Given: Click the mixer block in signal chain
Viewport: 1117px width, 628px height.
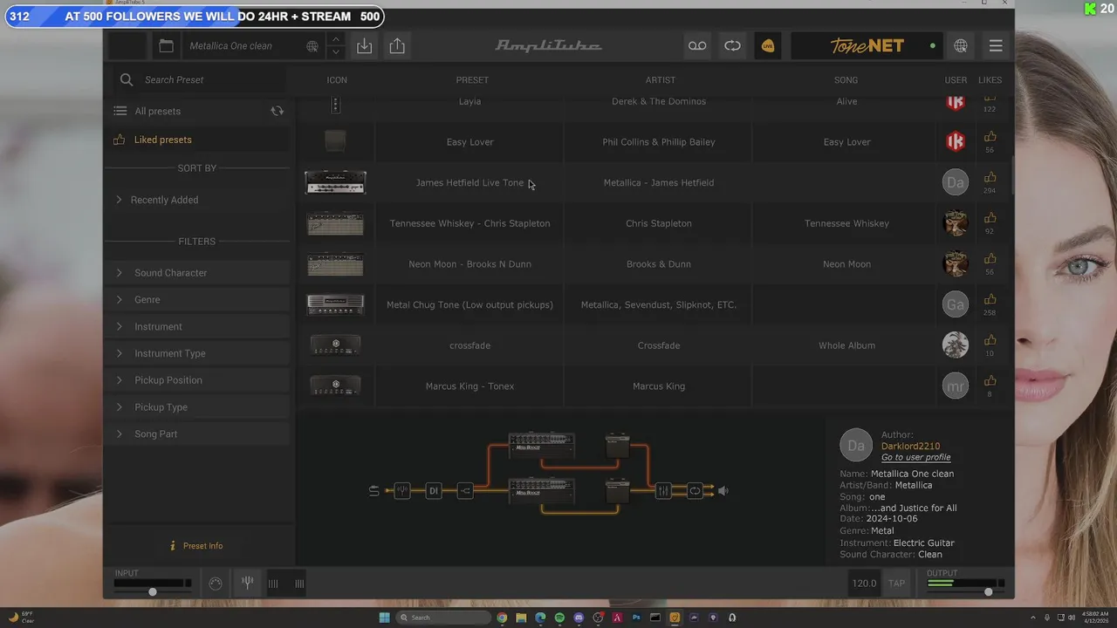Looking at the screenshot, I should tap(663, 491).
